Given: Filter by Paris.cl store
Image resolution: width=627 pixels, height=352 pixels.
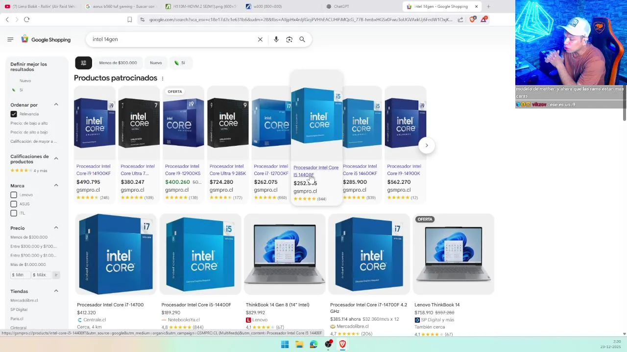Looking at the screenshot, I should [x=17, y=319].
